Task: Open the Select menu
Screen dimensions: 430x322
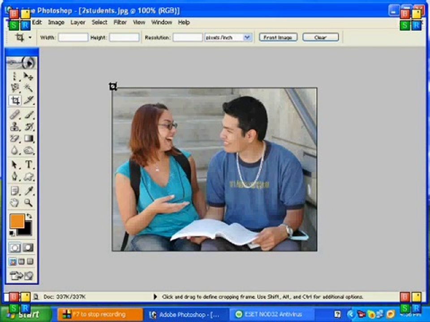Action: (99, 22)
